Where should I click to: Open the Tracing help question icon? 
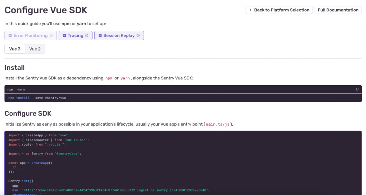tap(86, 35)
